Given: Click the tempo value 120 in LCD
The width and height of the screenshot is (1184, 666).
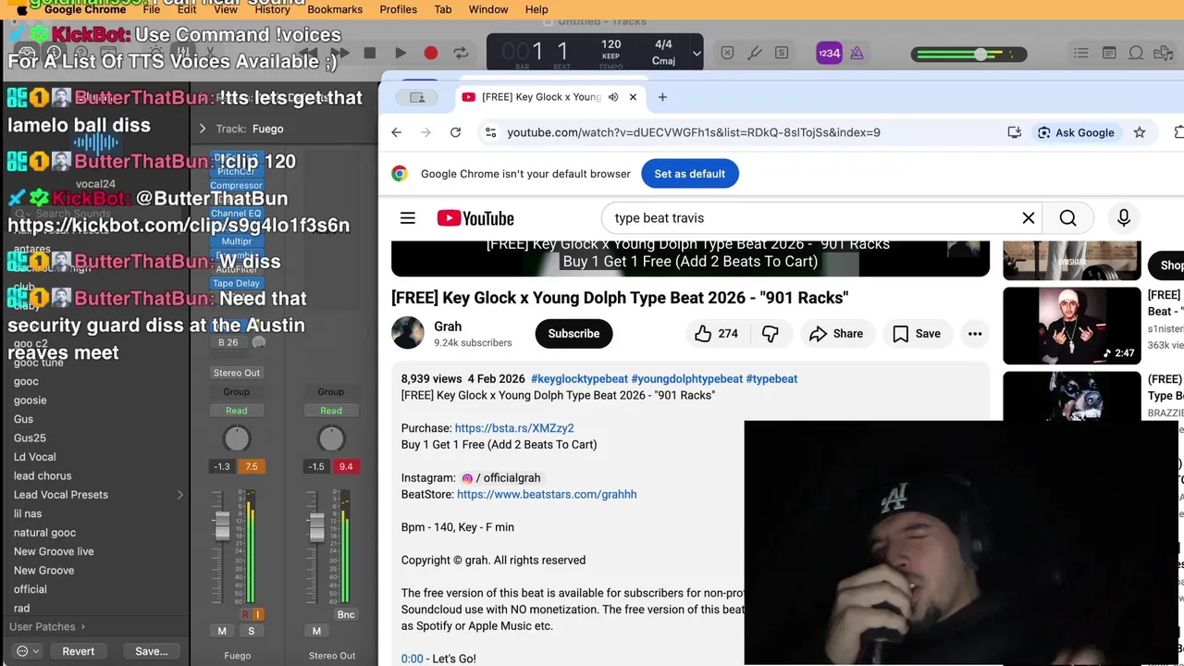Looking at the screenshot, I should 610,44.
